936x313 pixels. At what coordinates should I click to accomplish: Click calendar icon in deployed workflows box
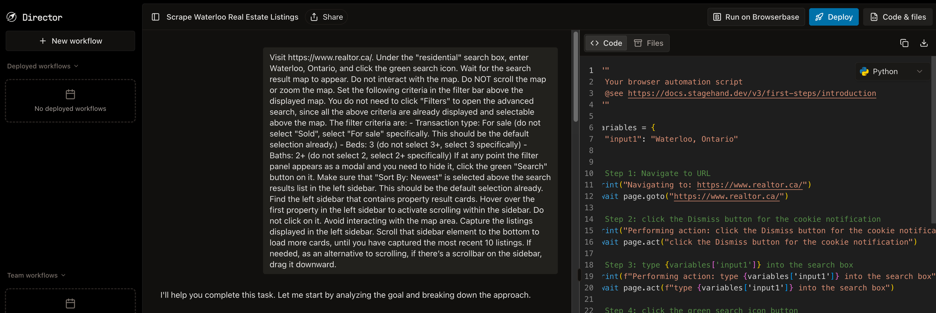pyautogui.click(x=70, y=94)
